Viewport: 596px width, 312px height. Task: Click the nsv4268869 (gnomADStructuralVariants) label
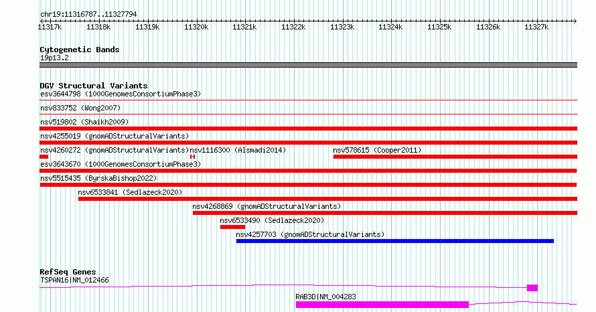pos(267,206)
